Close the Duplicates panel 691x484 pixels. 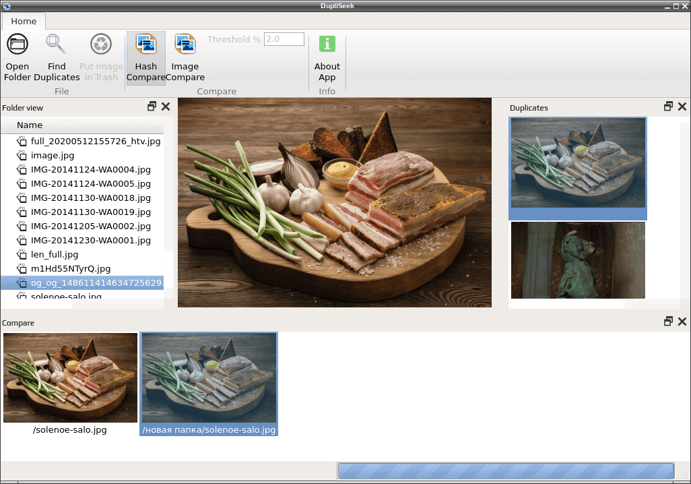(682, 107)
